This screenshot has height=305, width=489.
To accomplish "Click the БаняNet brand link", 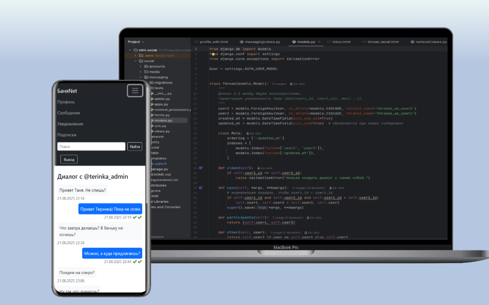I will click(67, 91).
